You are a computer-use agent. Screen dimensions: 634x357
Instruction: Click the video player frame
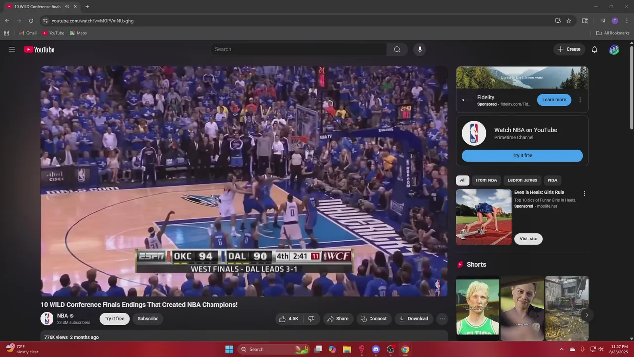(x=244, y=181)
